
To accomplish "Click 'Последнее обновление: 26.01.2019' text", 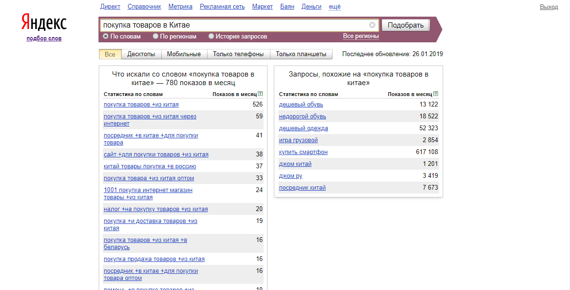I will point(393,54).
